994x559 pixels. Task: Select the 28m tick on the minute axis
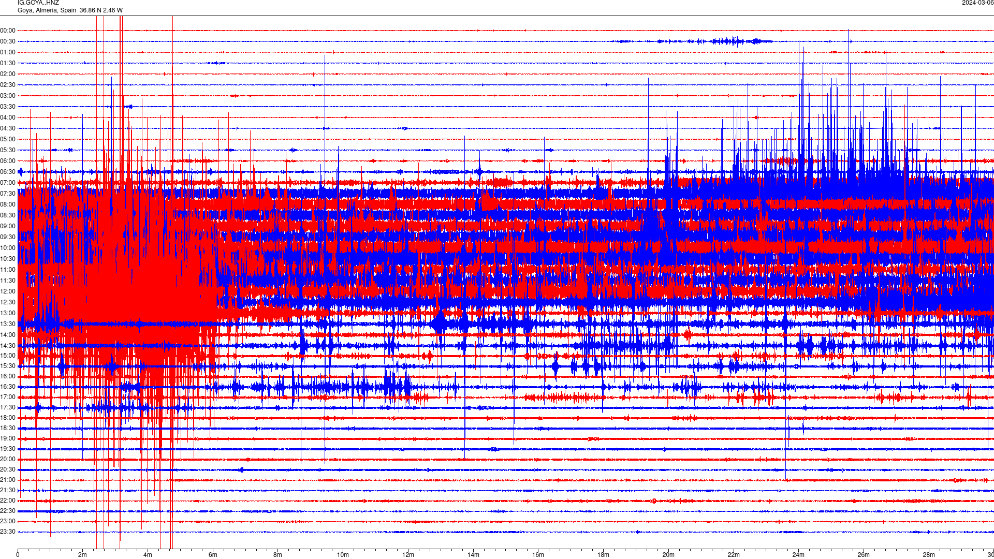929,555
